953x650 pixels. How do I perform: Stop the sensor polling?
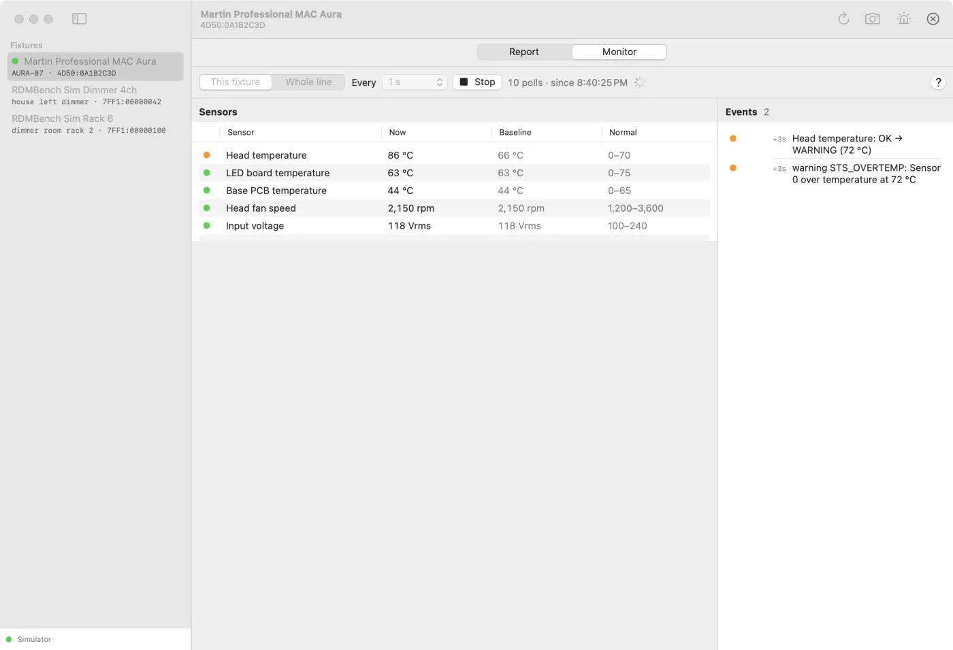tap(477, 82)
